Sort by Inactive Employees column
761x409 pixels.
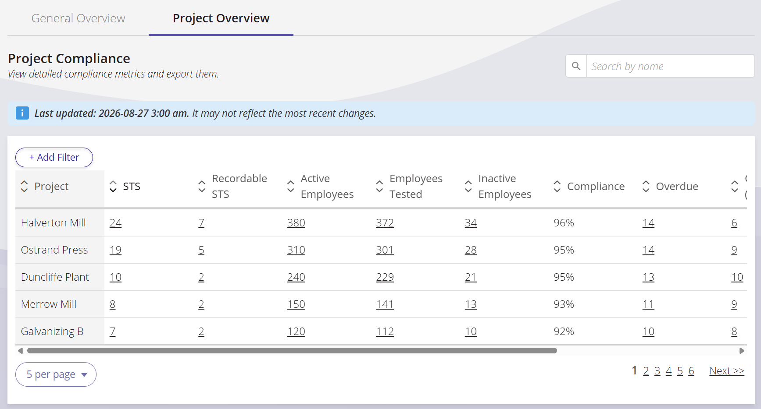tap(468, 186)
